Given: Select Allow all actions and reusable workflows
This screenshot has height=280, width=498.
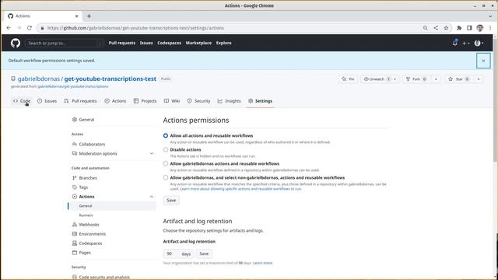Looking at the screenshot, I should point(166,135).
